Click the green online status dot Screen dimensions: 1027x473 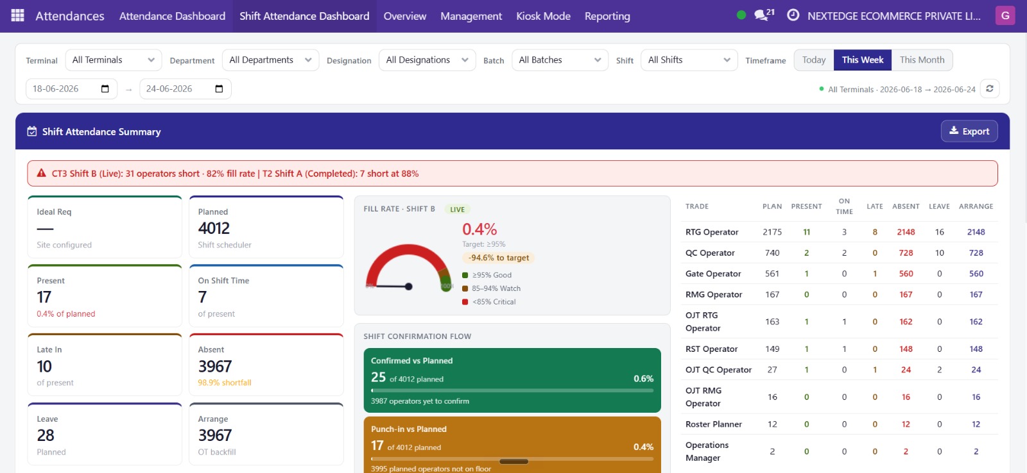click(x=741, y=15)
